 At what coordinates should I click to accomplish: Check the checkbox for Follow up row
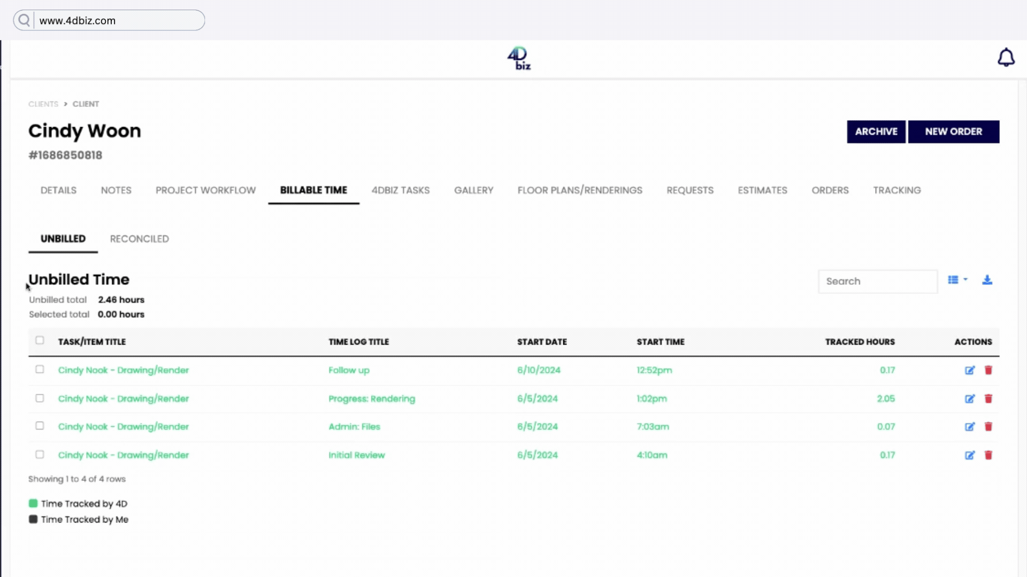click(39, 369)
